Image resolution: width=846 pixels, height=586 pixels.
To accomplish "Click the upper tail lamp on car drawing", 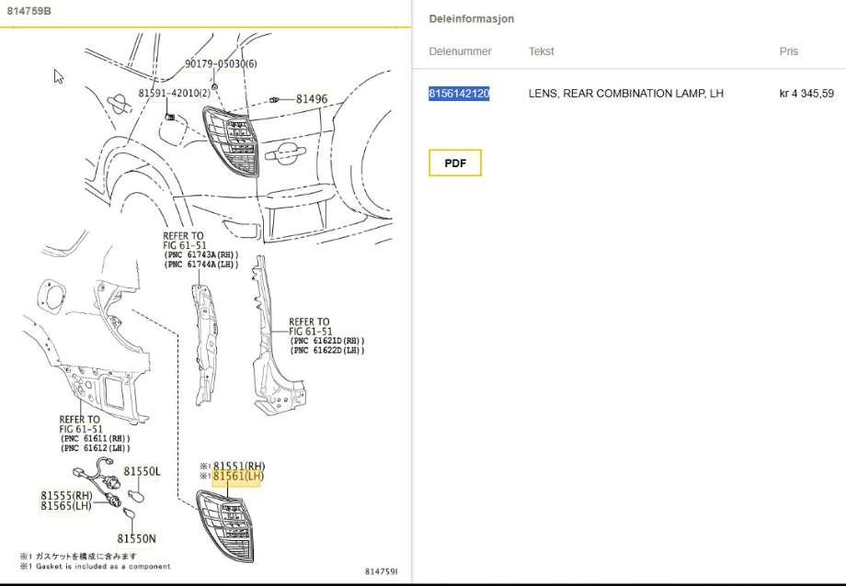I will coord(231,141).
